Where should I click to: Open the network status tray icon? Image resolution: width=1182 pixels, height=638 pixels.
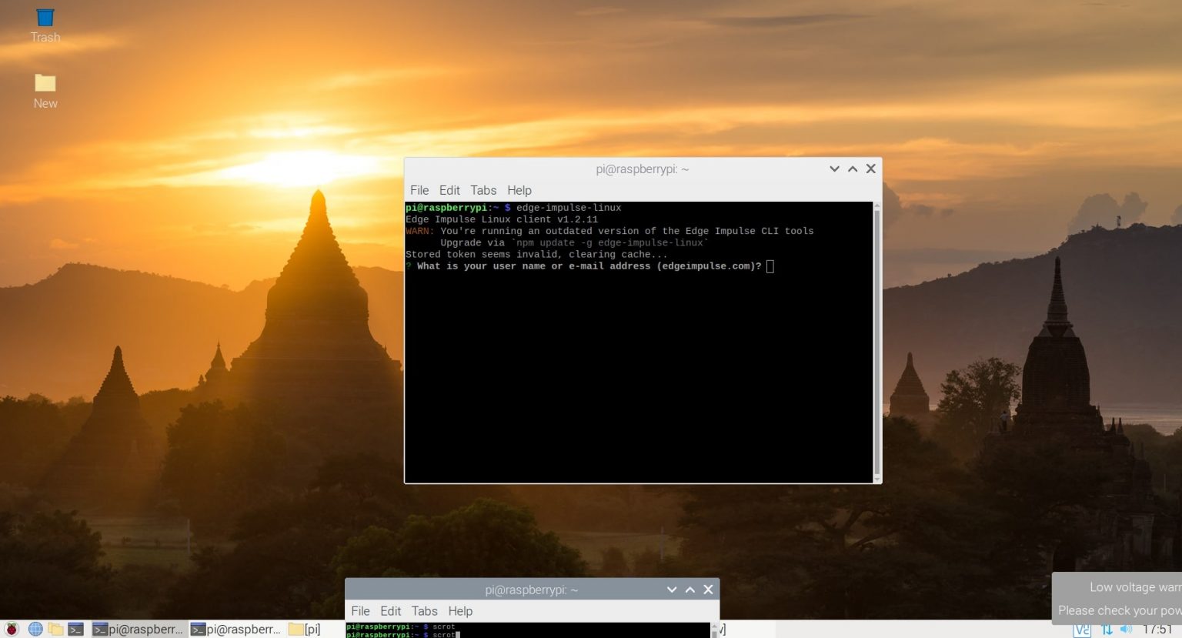1107,630
